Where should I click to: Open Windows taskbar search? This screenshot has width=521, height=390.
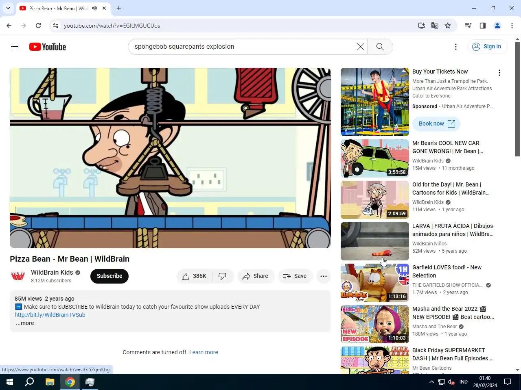tap(29, 382)
